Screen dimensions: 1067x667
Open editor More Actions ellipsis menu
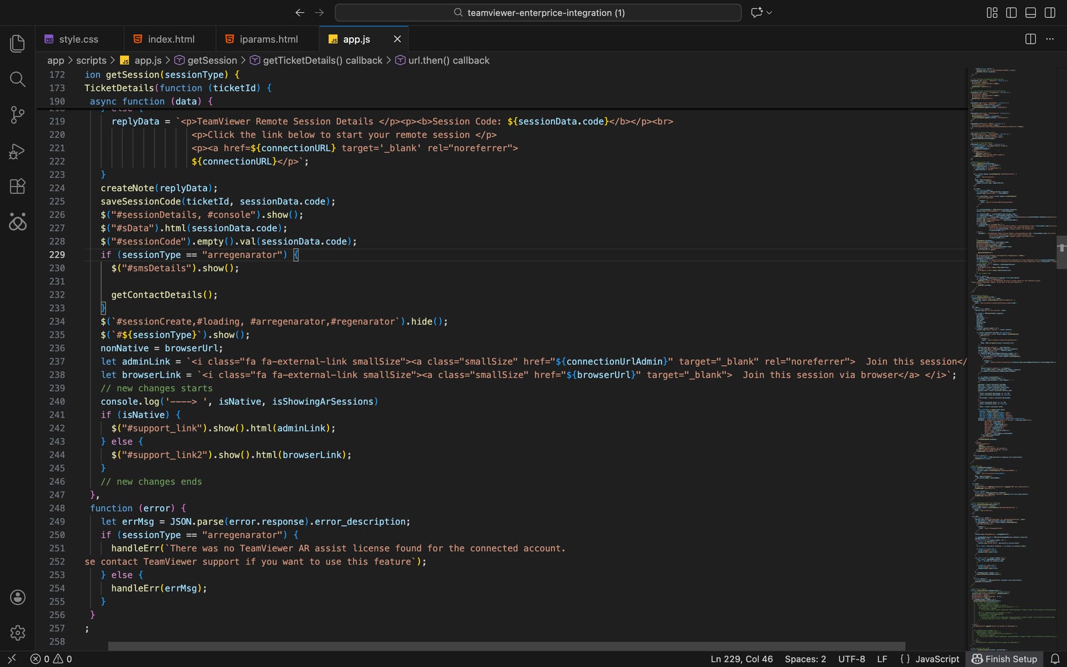pyautogui.click(x=1050, y=39)
